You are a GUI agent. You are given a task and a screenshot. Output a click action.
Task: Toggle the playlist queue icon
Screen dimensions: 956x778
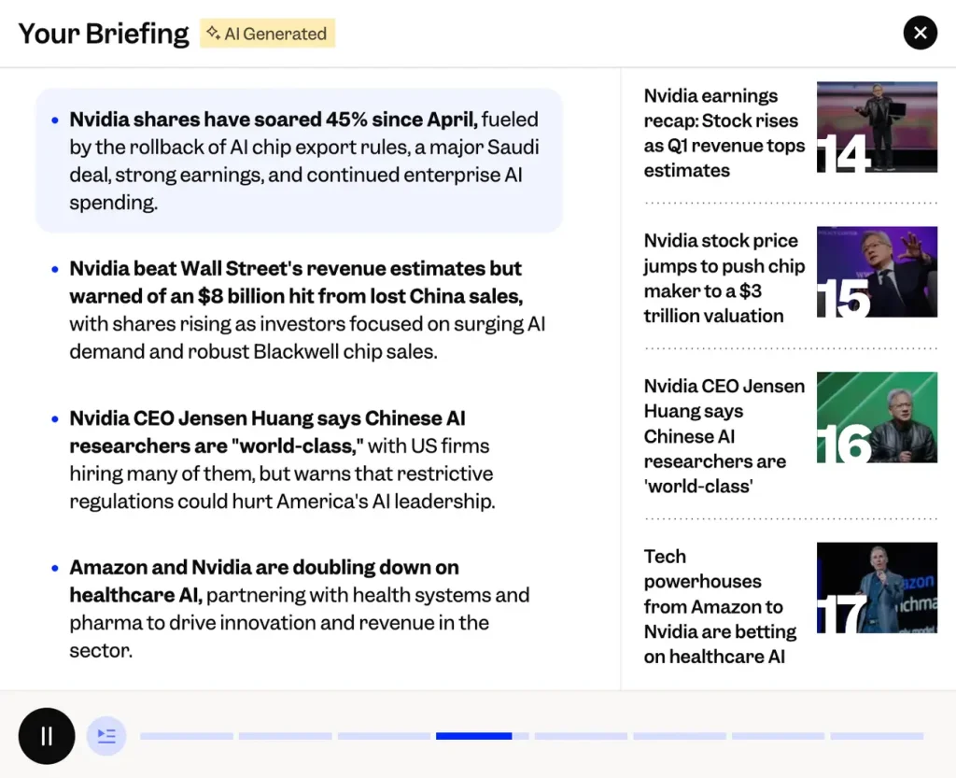click(x=106, y=736)
